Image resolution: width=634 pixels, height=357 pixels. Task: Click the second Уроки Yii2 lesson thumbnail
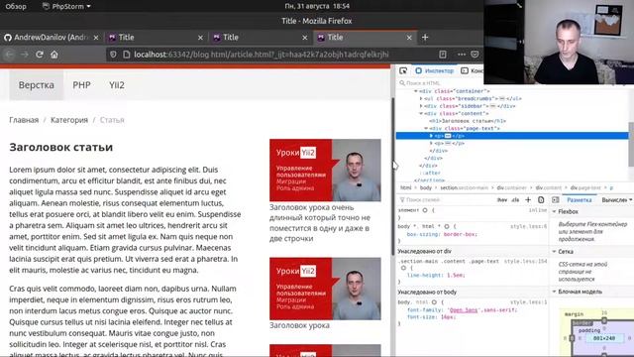click(325, 289)
